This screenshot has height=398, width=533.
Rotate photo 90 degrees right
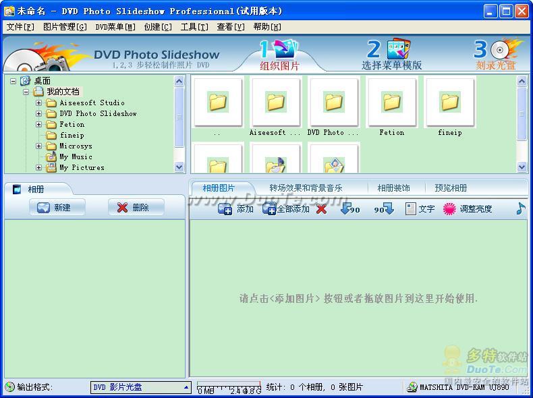[384, 208]
